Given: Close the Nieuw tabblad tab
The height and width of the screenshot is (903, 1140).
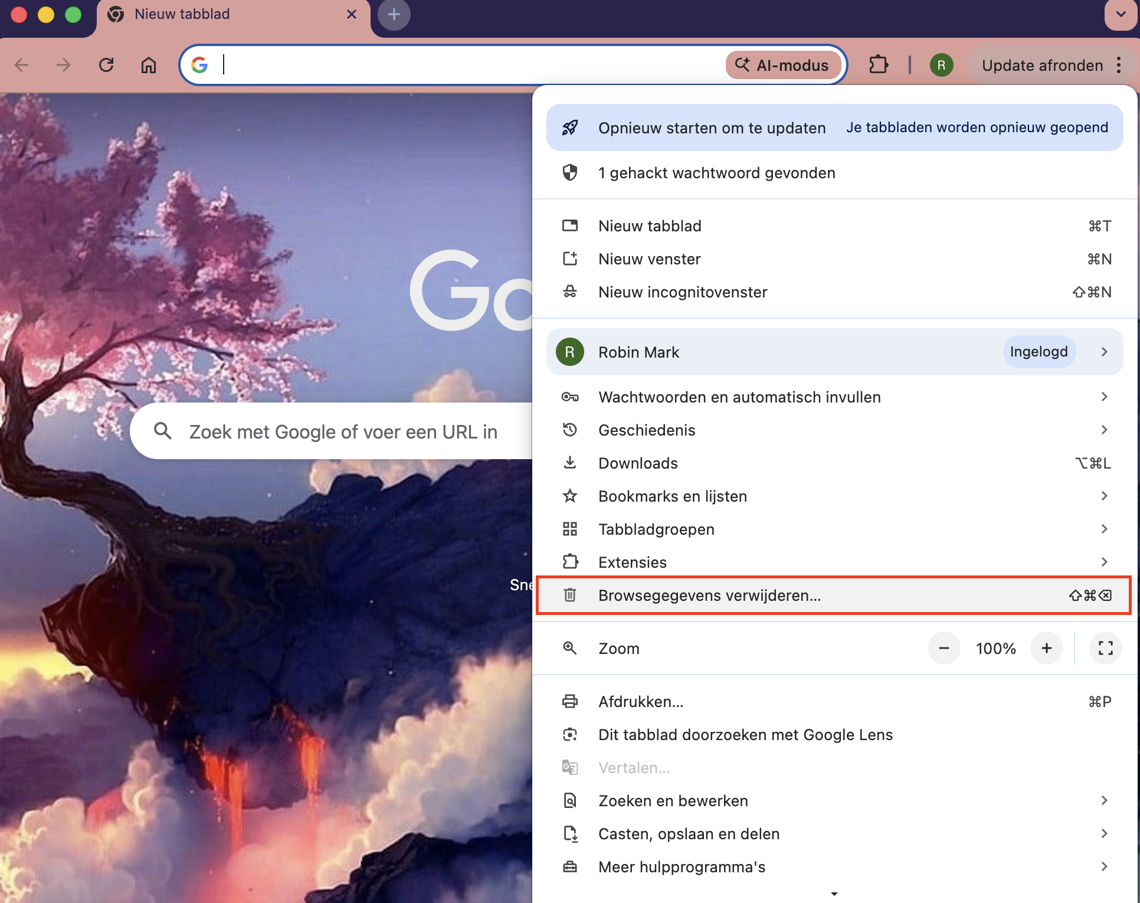Looking at the screenshot, I should [x=352, y=14].
